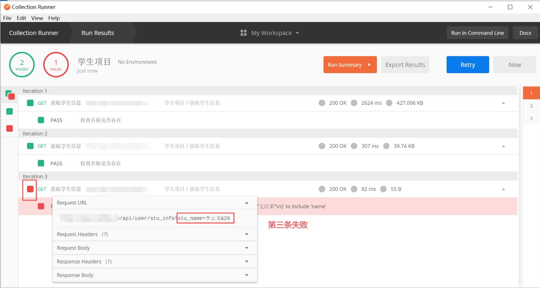Click status dot beside 200 OK in Iteration 1

coord(322,103)
